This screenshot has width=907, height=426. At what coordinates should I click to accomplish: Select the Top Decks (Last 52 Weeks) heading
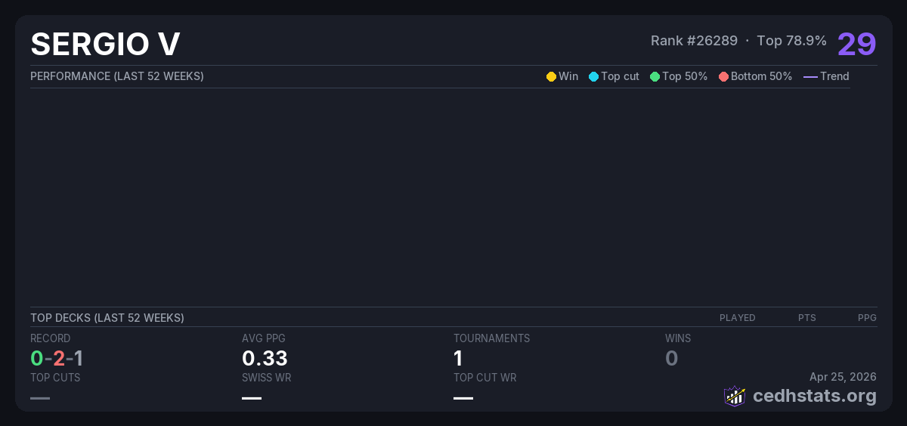click(107, 318)
